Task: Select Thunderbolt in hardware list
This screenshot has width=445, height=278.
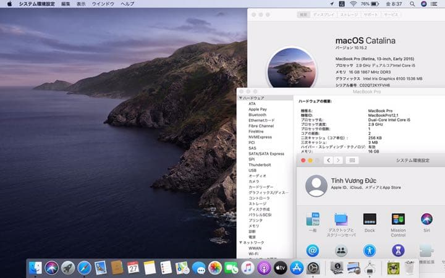Action: click(x=260, y=164)
